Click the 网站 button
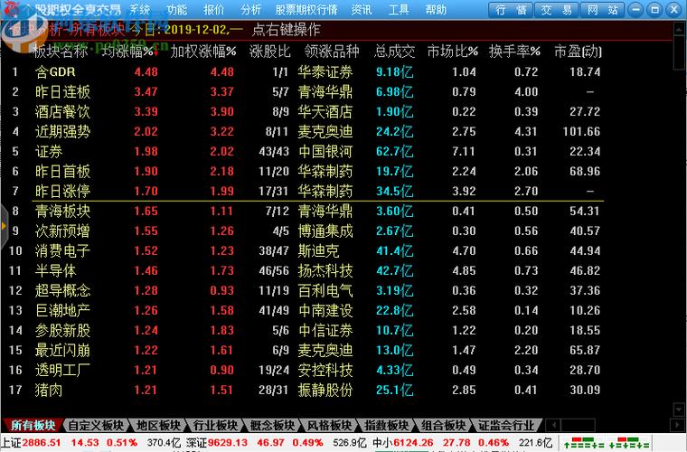 point(602,10)
